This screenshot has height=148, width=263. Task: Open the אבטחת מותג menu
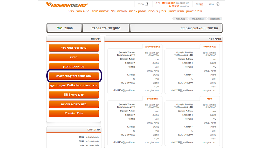[100, 11]
